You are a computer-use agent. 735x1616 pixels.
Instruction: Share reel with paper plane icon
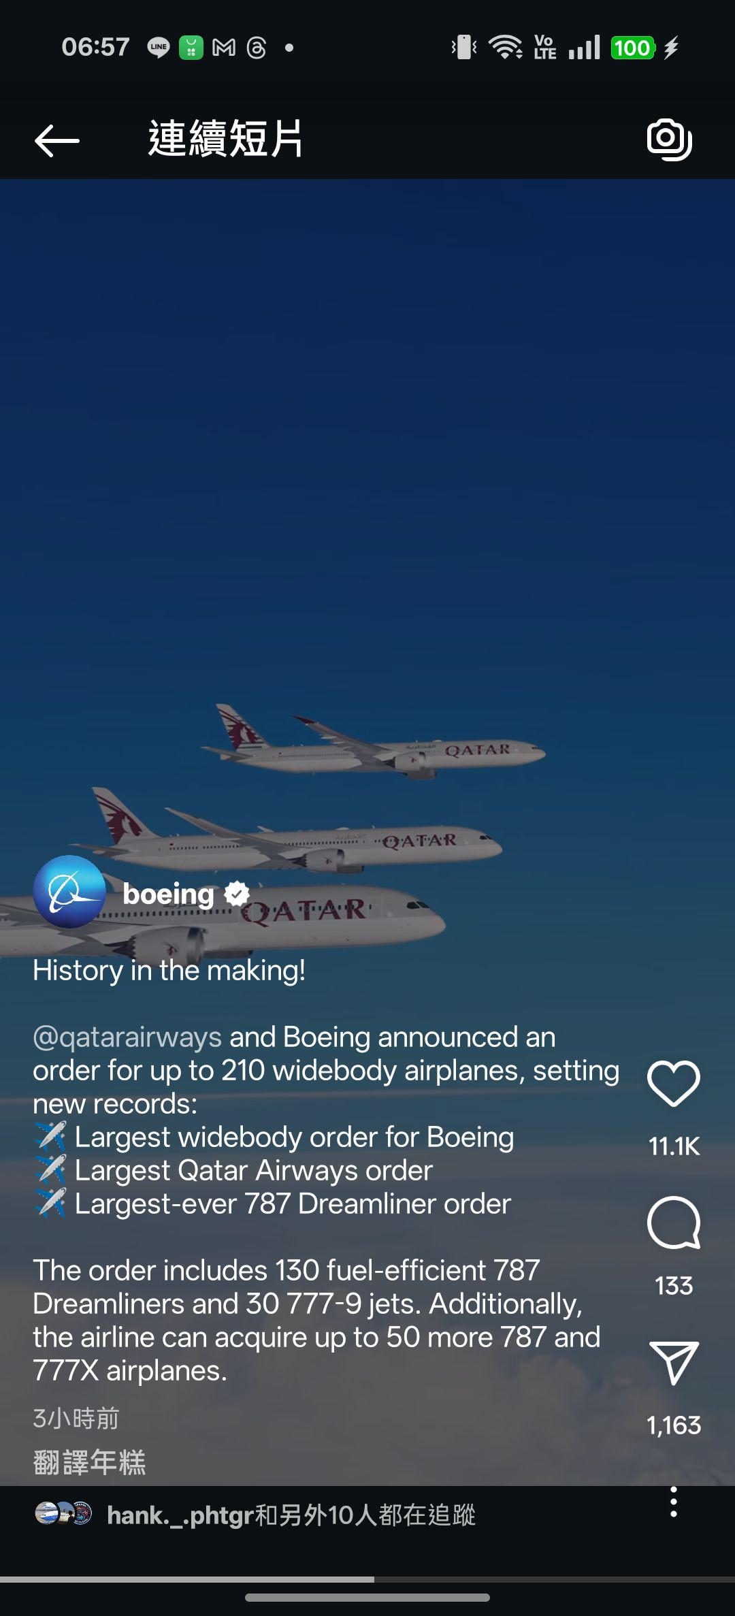(674, 1363)
